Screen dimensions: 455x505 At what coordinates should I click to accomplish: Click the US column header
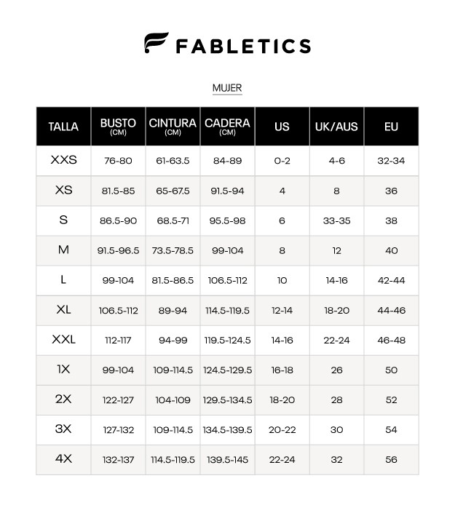282,127
